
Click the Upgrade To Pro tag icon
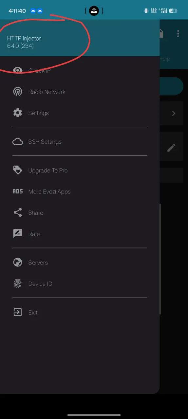(18, 170)
